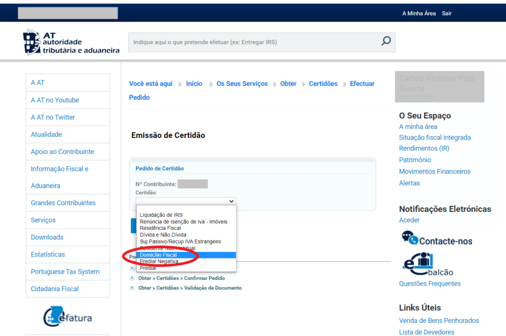Open Serviços sidebar item
This screenshot has width=506, height=336.
pyautogui.click(x=68, y=220)
